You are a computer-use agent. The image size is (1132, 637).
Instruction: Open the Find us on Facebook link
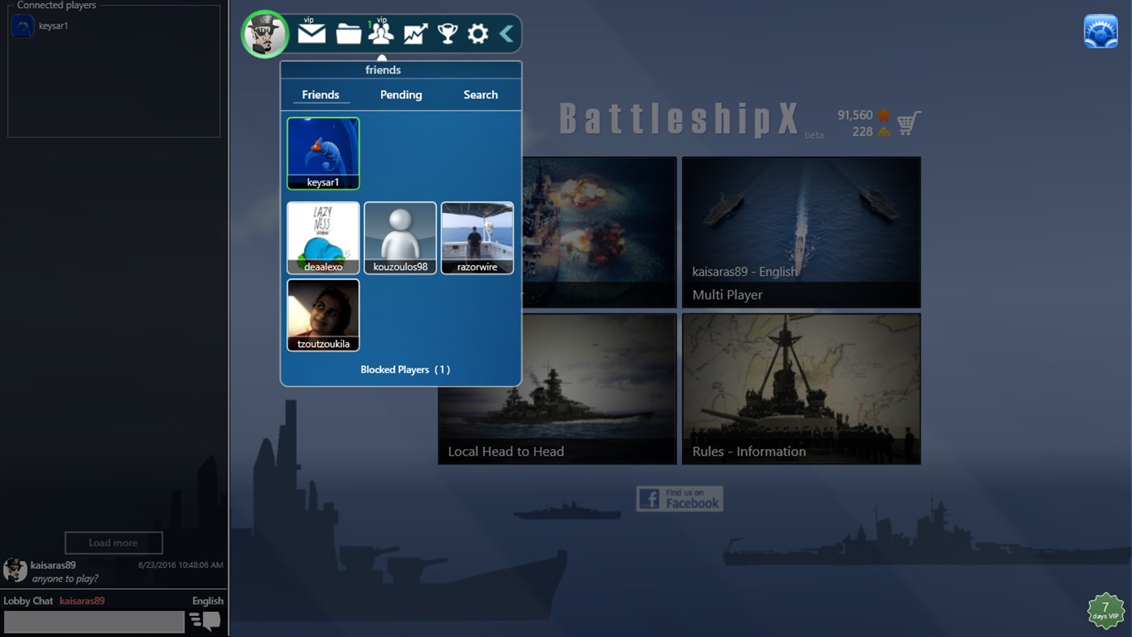click(x=679, y=499)
